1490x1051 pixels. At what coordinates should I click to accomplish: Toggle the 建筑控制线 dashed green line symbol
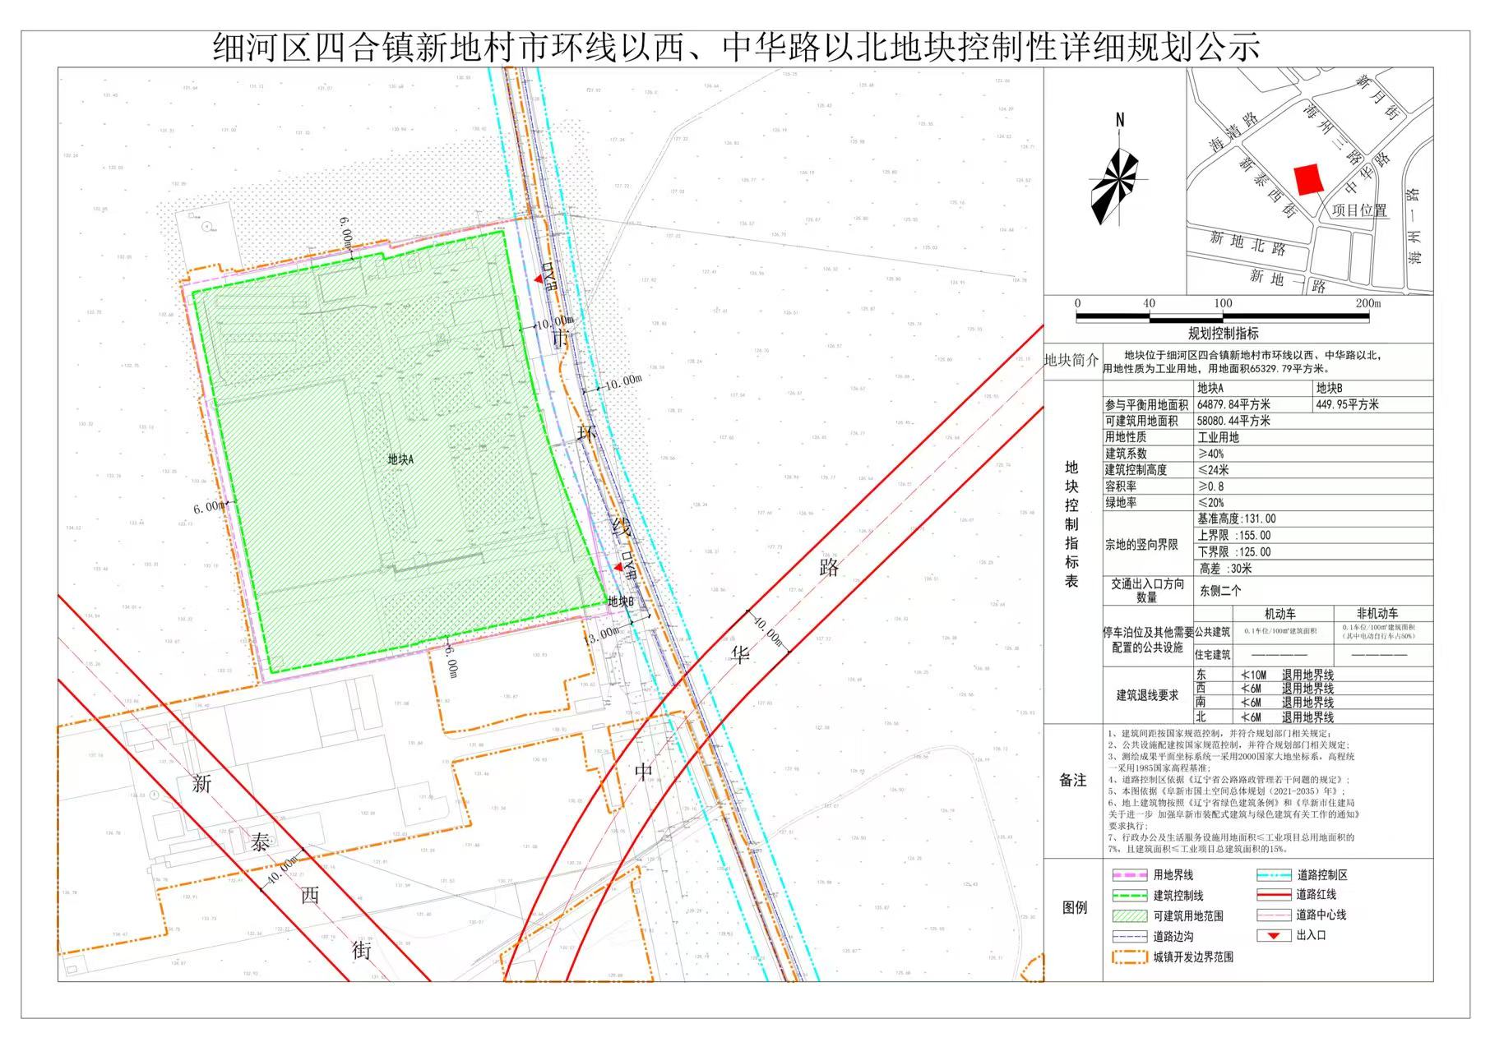point(1129,895)
